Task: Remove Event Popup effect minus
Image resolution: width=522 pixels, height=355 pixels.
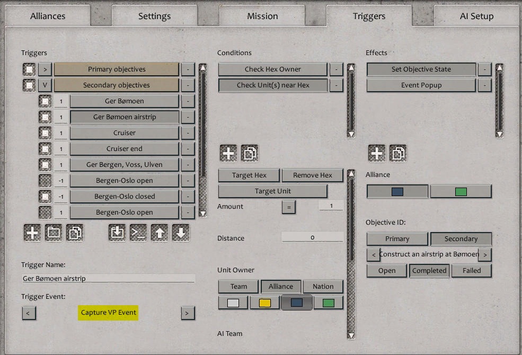Action: coord(485,85)
